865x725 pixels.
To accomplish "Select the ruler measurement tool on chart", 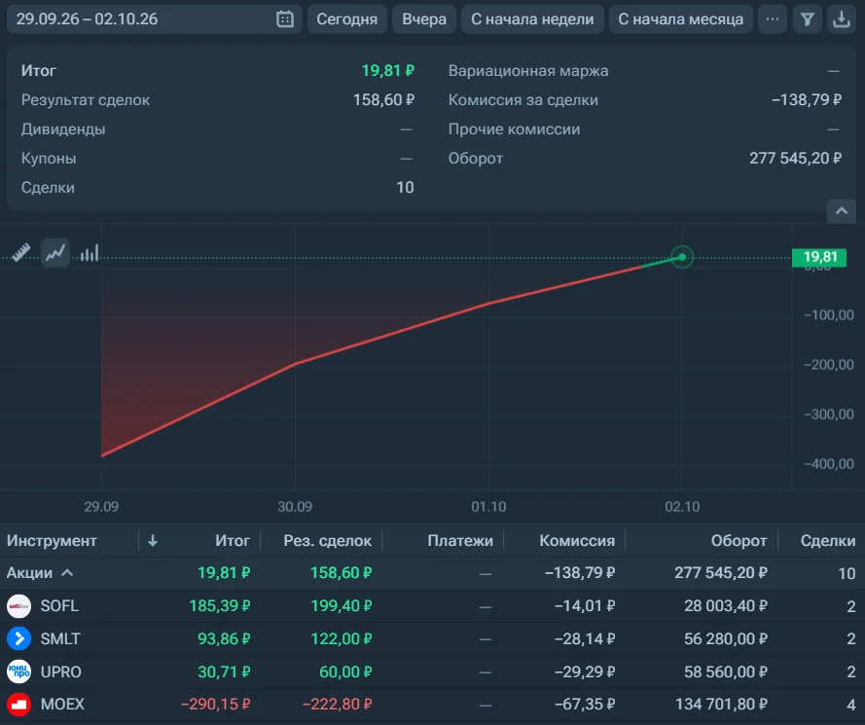I will click(x=21, y=253).
